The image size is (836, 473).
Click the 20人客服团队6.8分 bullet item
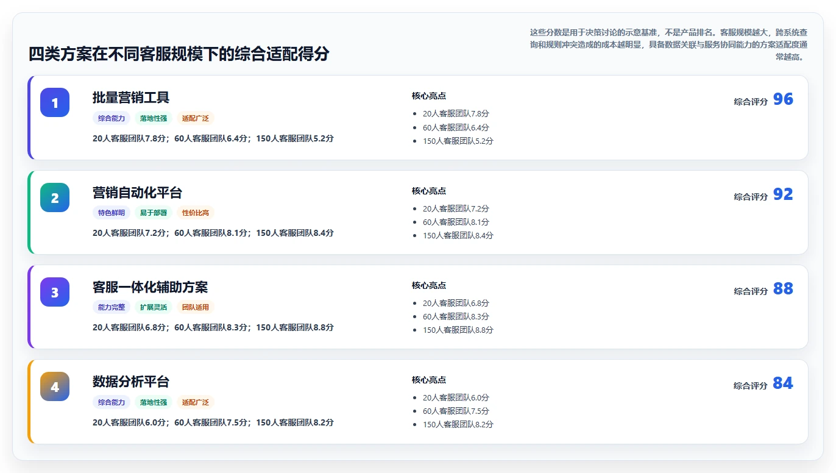coord(456,303)
